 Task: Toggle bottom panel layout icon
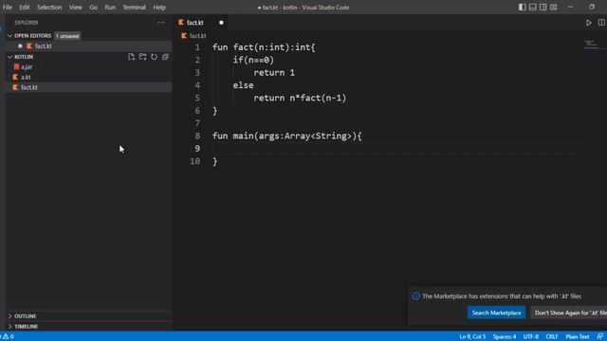coord(533,7)
